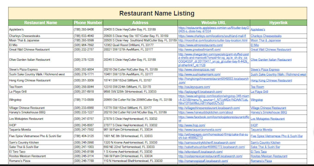This screenshot has width=314, height=166.
Task: Visit the charleys.com southland-mall URL
Action: 212,36
